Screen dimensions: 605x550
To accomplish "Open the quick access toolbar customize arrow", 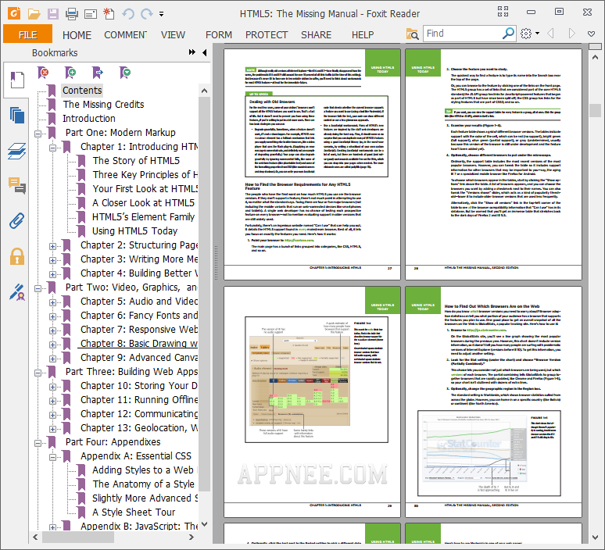I will pos(161,14).
